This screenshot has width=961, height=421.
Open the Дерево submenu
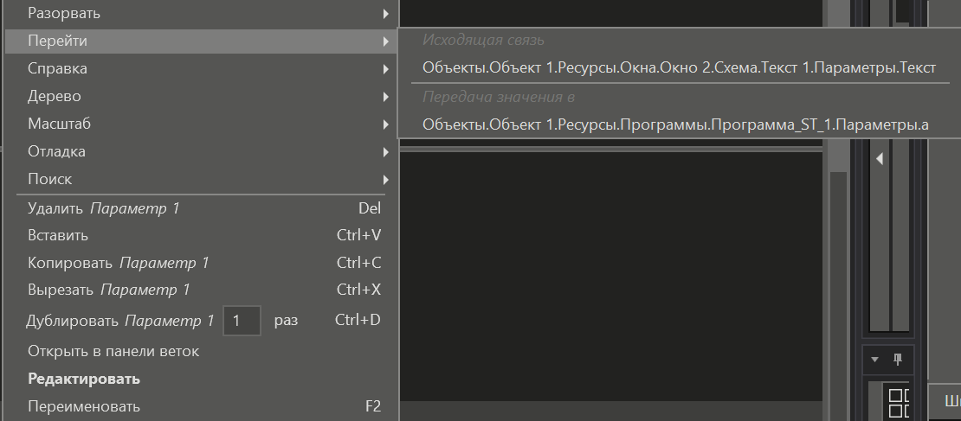coord(202,96)
